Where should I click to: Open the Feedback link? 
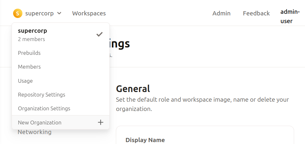pyautogui.click(x=256, y=13)
